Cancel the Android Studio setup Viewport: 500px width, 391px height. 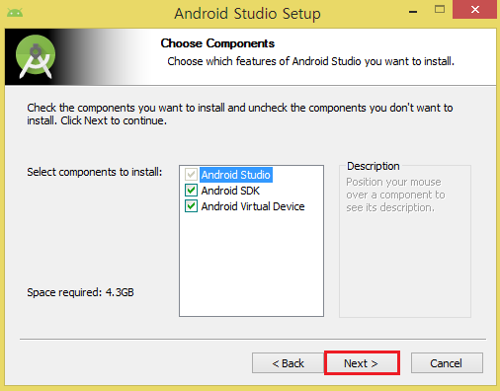[447, 363]
